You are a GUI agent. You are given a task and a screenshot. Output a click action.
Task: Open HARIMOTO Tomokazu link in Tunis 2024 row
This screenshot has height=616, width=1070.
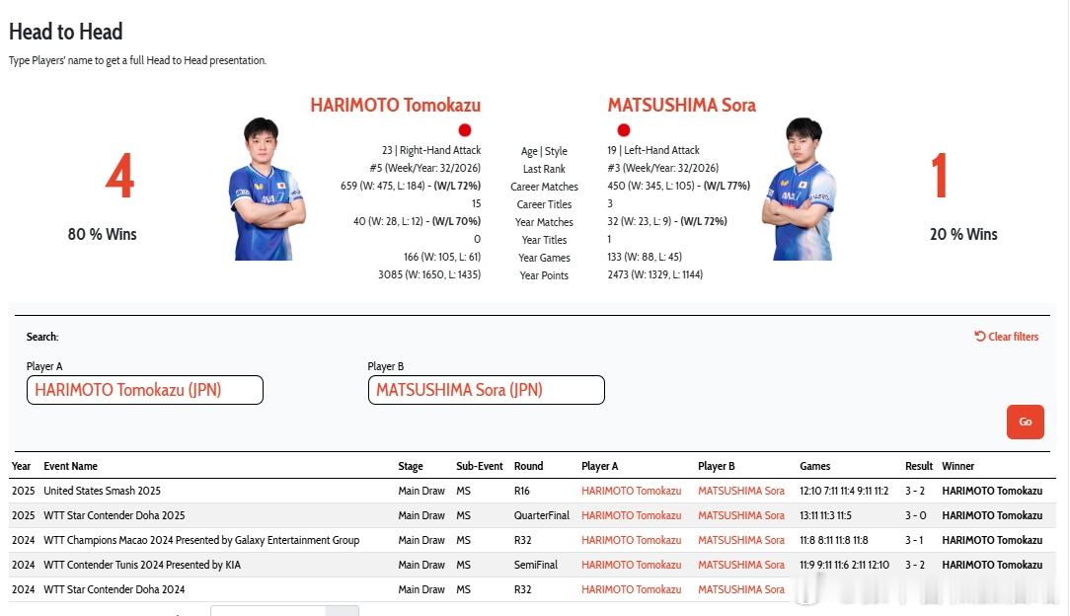631,564
